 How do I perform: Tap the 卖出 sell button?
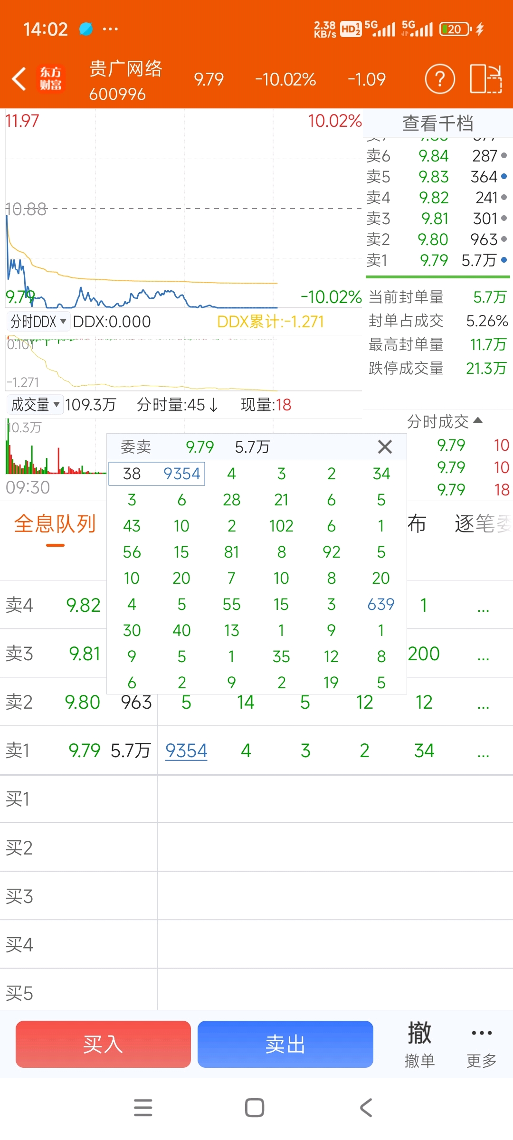coord(285,1044)
